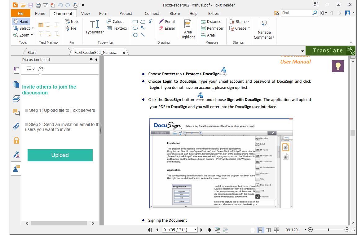
Task: Click the Translate button
Action: pyautogui.click(x=328, y=50)
